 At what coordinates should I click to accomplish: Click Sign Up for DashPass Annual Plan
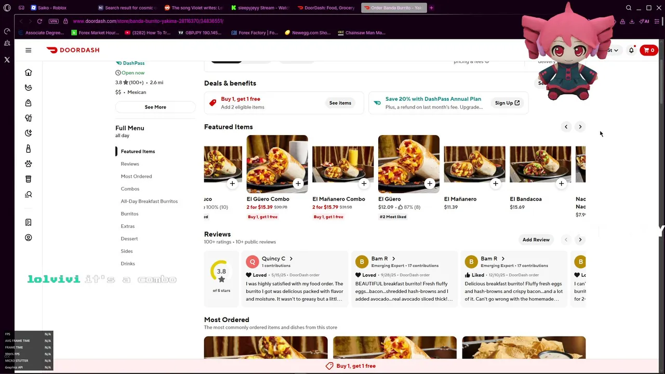[507, 103]
